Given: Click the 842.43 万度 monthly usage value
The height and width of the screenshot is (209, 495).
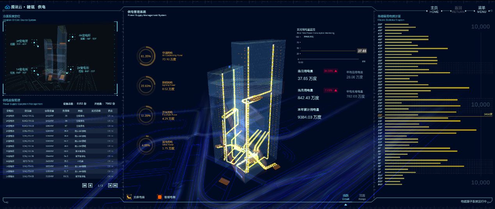Looking at the screenshot, I should 308,98.
